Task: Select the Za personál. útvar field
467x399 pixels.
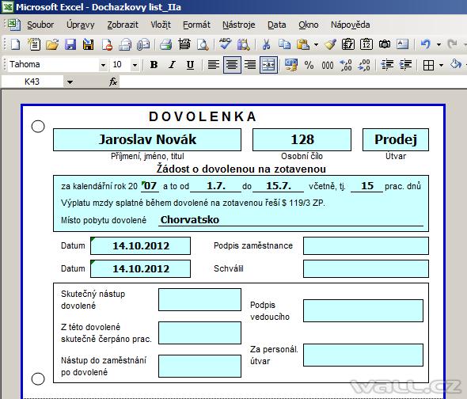Action: [x=363, y=355]
